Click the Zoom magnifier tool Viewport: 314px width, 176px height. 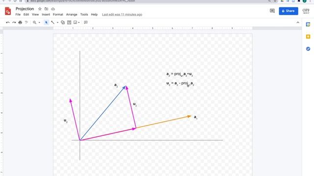(35, 22)
